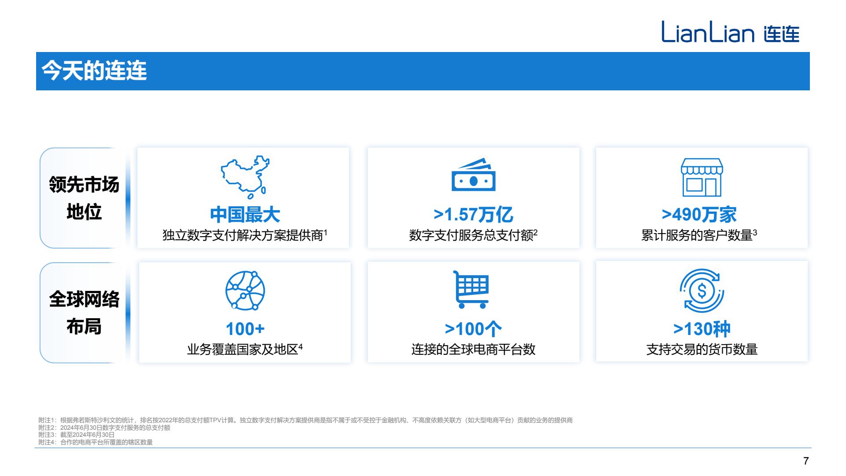This screenshot has height=476, width=846.
Task: Click the 连接的全球电商平台数 caption
Action: [473, 349]
